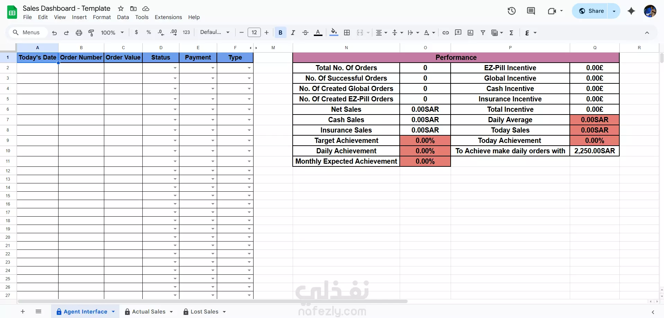This screenshot has width=664, height=318.
Task: Create a filter icon
Action: click(x=483, y=33)
